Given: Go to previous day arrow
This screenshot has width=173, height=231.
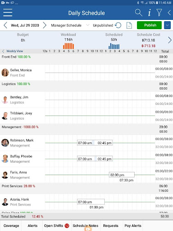Looking at the screenshot, I should (6, 25).
